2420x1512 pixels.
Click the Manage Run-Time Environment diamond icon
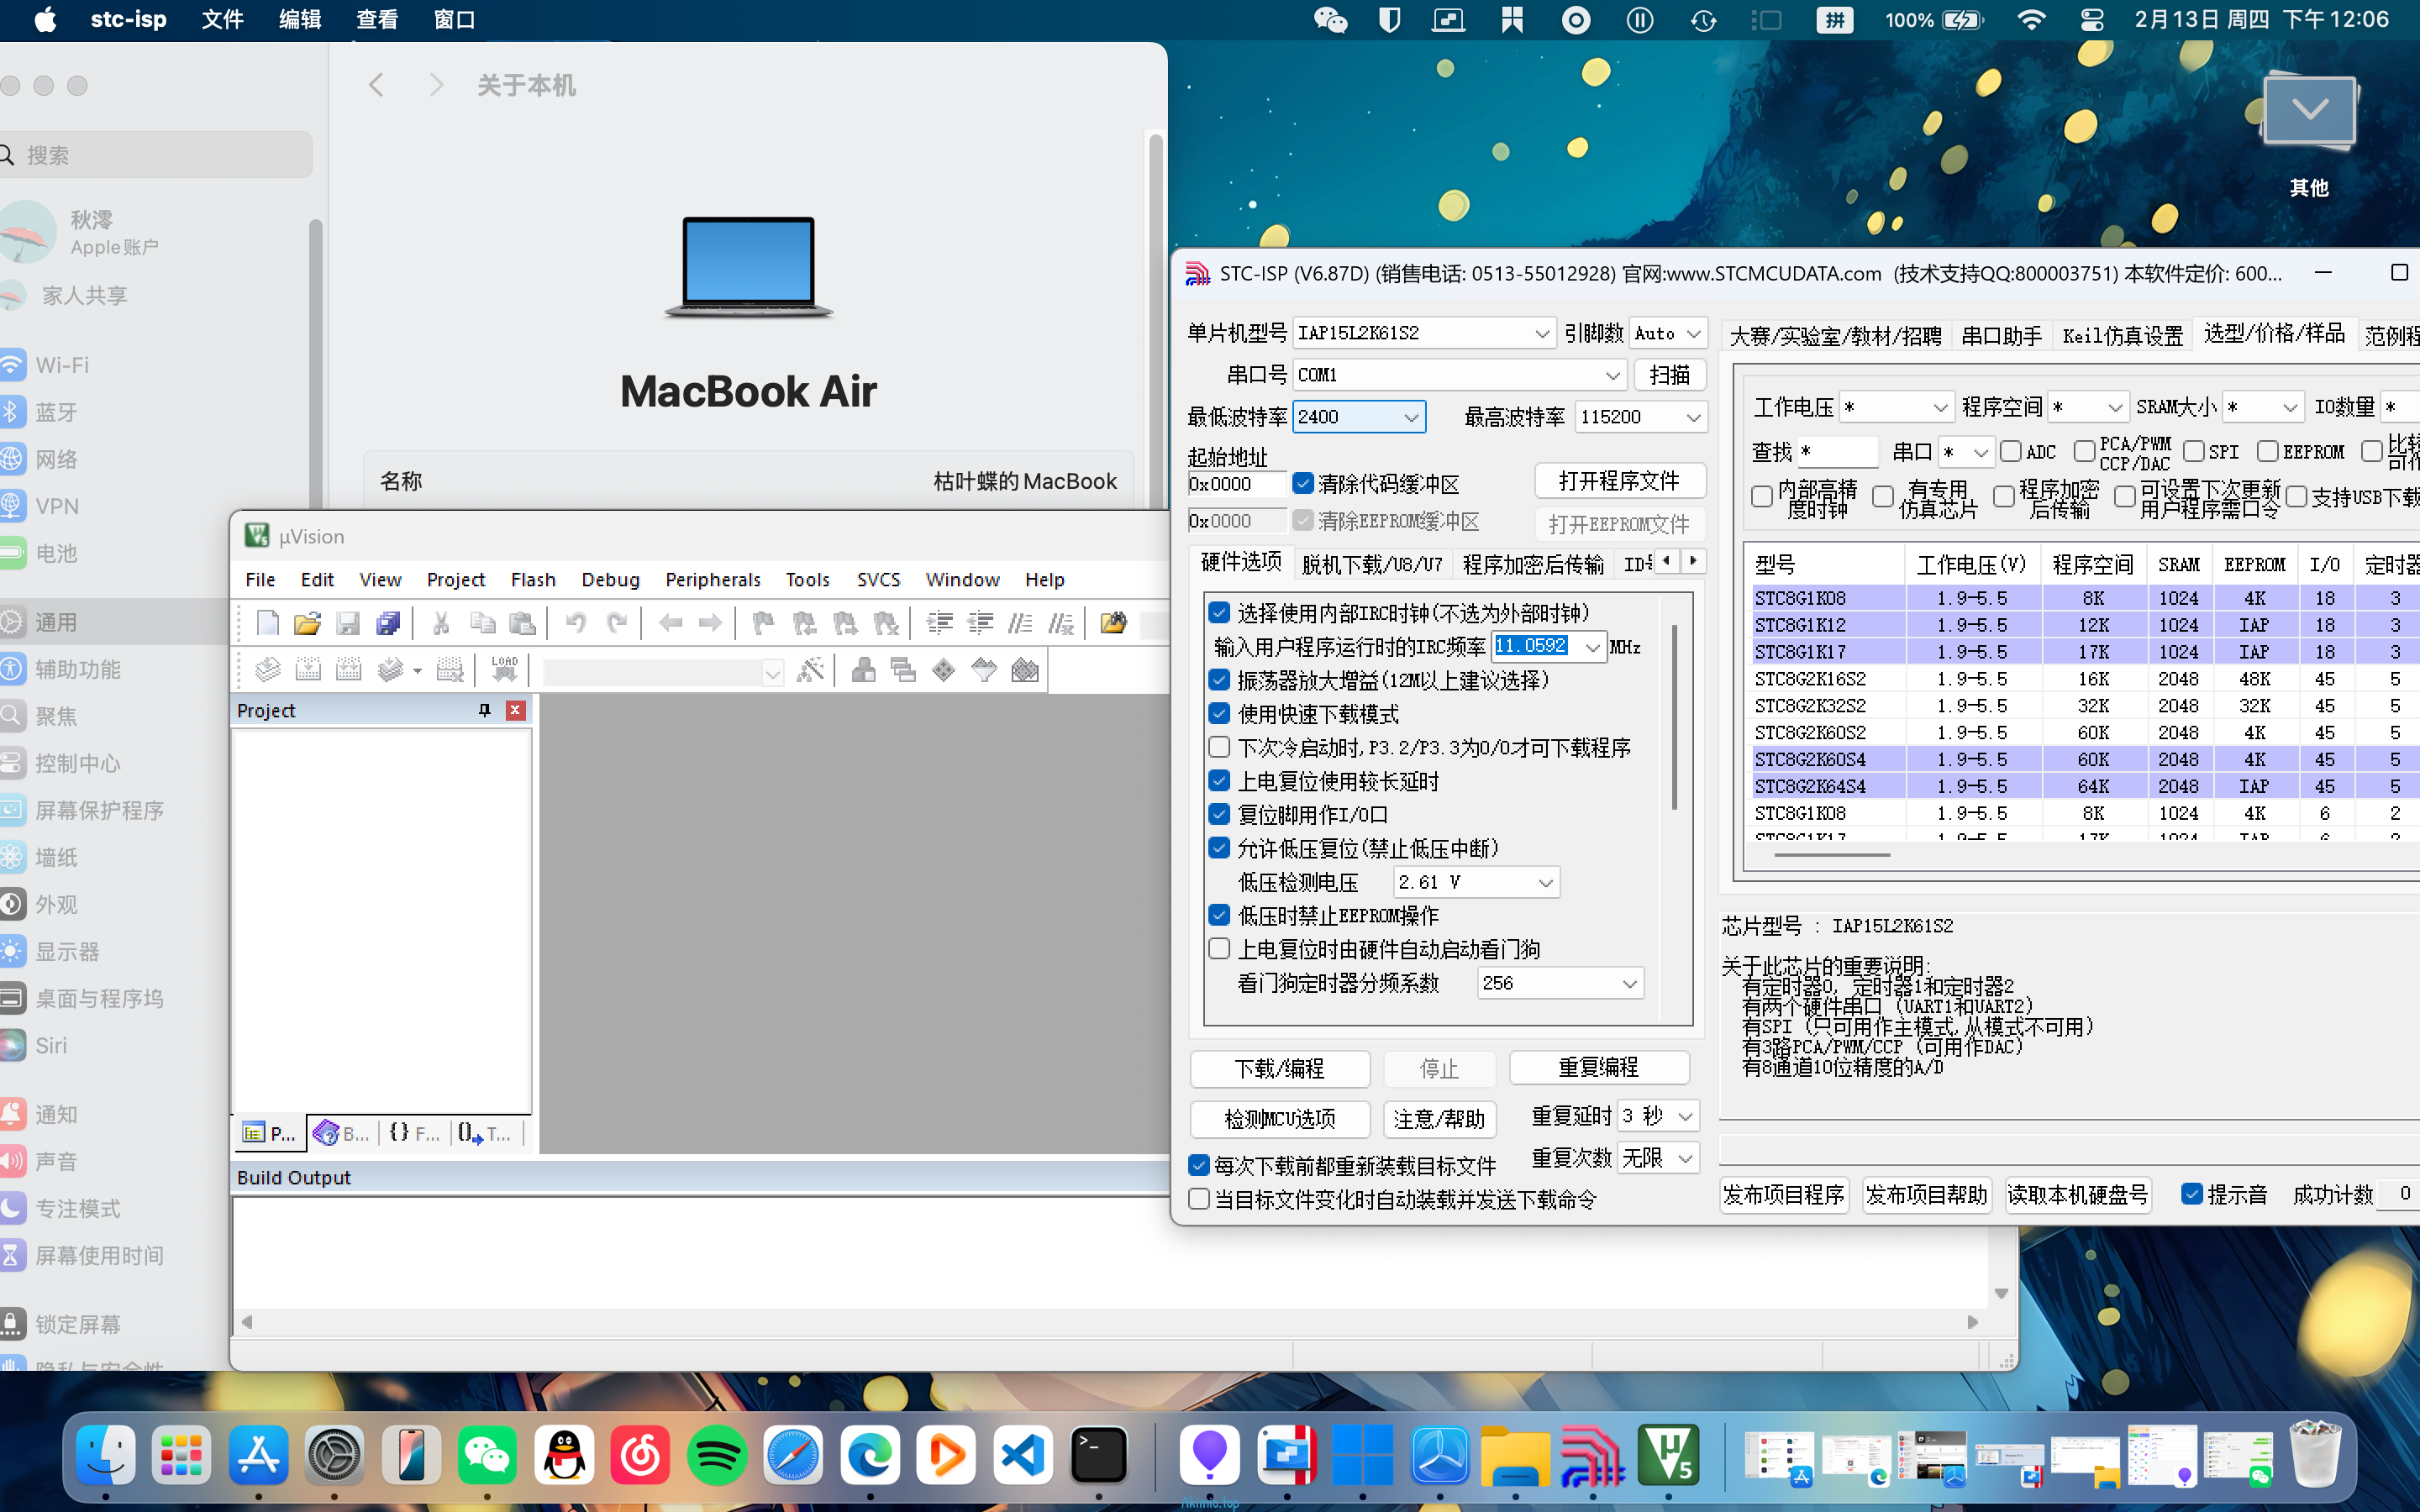pyautogui.click(x=943, y=669)
